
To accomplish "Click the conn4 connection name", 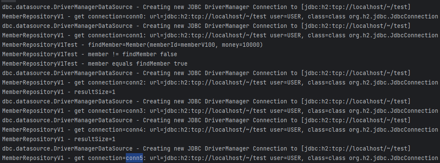I will tap(134, 130).
